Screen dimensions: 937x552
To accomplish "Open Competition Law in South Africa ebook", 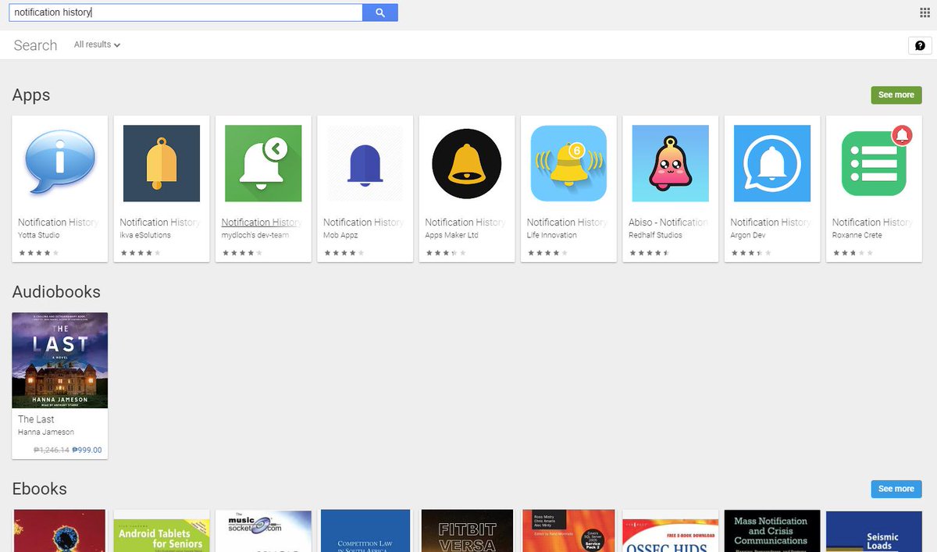I will pyautogui.click(x=365, y=531).
